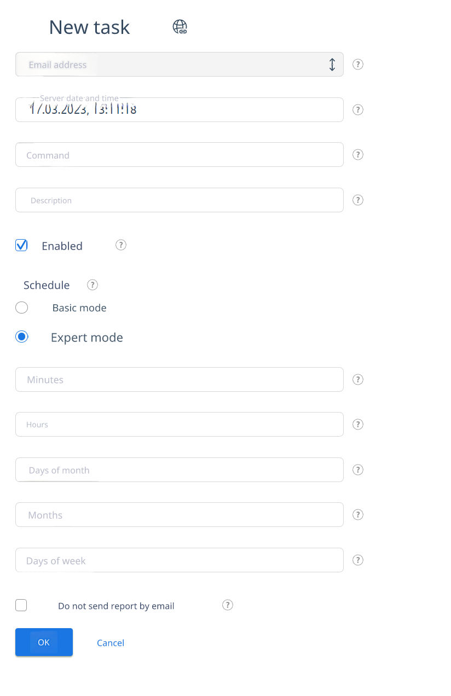This screenshot has width=451, height=696.
Task: Click help icon beside Minutes field
Action: click(x=357, y=380)
